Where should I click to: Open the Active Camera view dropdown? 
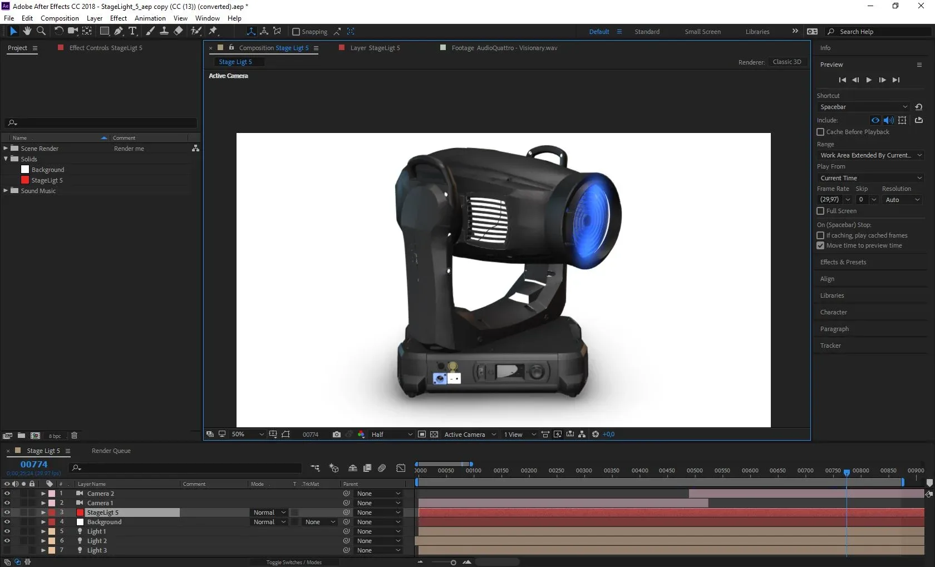click(x=470, y=435)
